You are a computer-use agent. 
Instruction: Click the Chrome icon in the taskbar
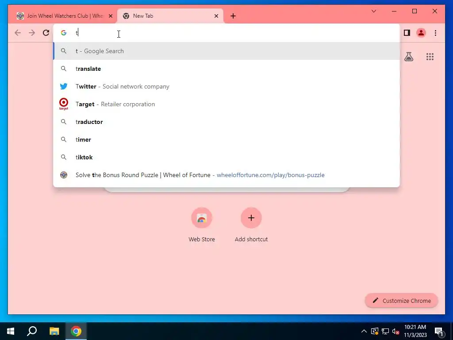76,331
